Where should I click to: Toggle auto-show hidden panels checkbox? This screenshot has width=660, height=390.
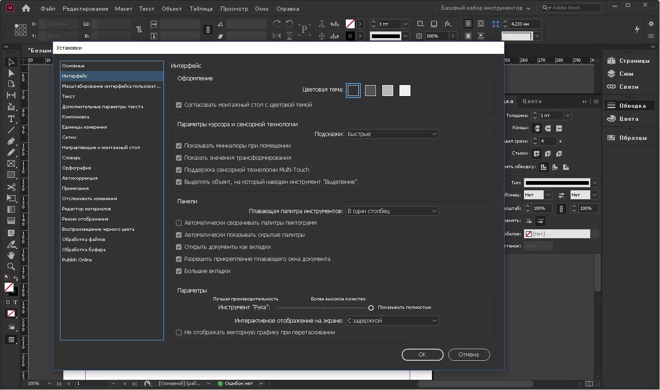[179, 235]
